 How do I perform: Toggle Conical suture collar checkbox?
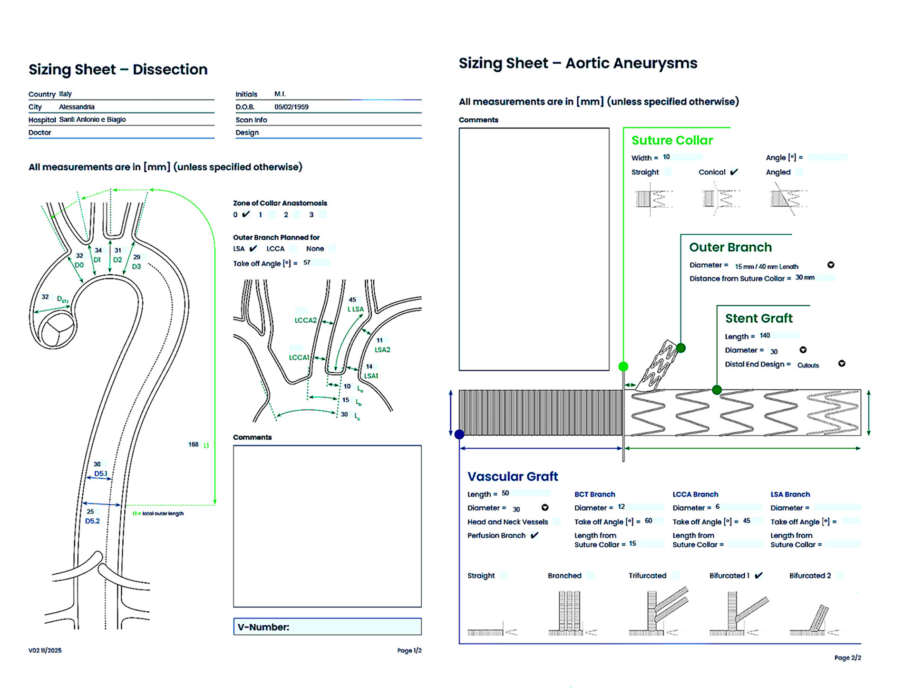(x=734, y=172)
